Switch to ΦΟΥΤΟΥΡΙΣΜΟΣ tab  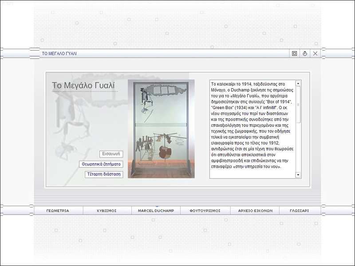pos(205,211)
